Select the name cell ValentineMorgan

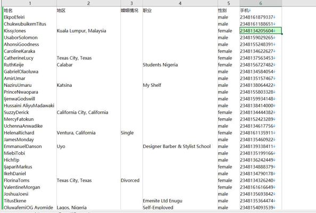[30, 187]
